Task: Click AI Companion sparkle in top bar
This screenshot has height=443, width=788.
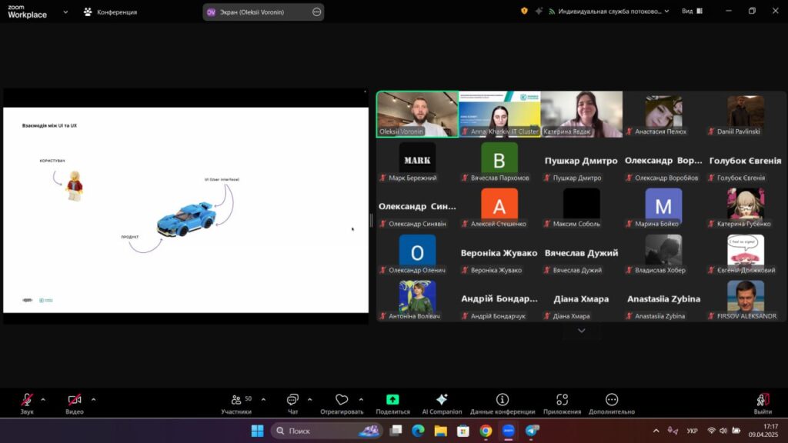Action: tap(539, 11)
